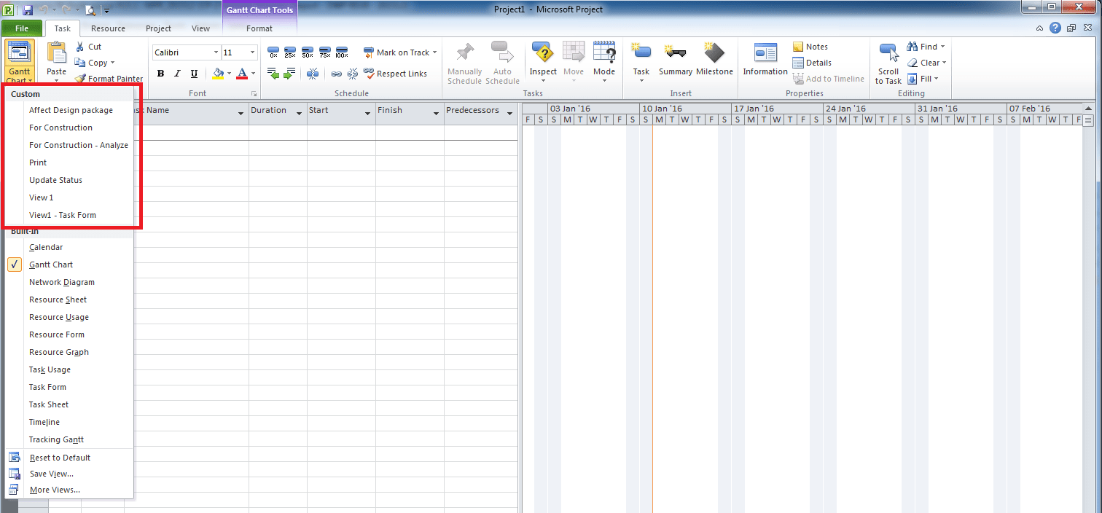The width and height of the screenshot is (1102, 513).
Task: Open the font size dropdown
Action: pos(254,52)
